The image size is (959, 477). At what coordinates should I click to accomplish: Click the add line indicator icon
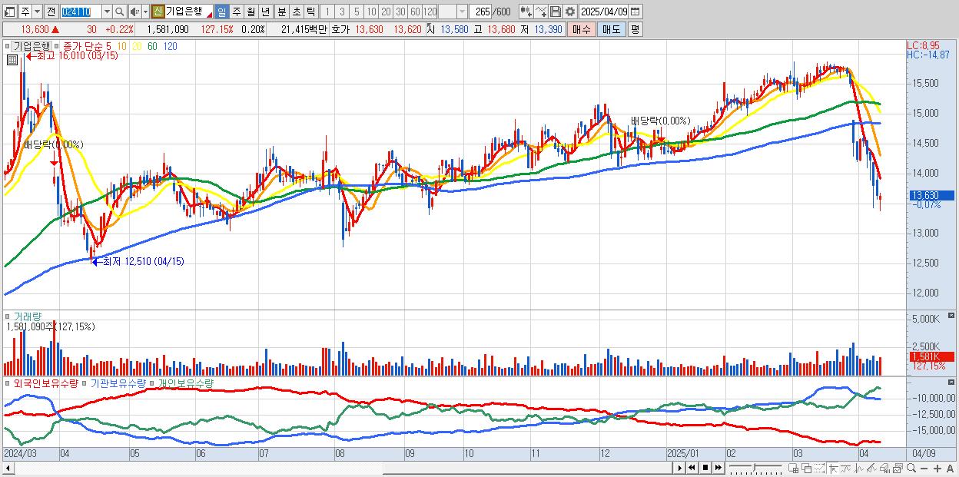tap(541, 12)
